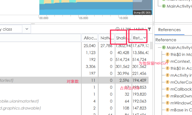192x115 pixels.
Task: Click the 193,820 retained size cell
Action: 139,94
